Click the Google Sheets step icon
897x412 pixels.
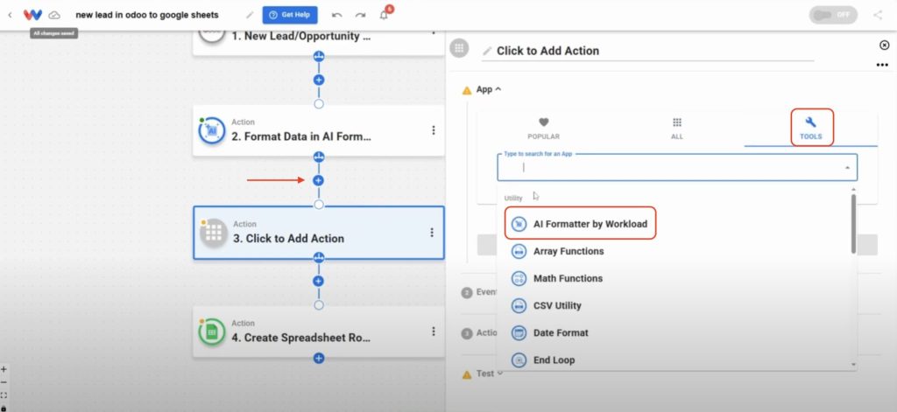[212, 332]
